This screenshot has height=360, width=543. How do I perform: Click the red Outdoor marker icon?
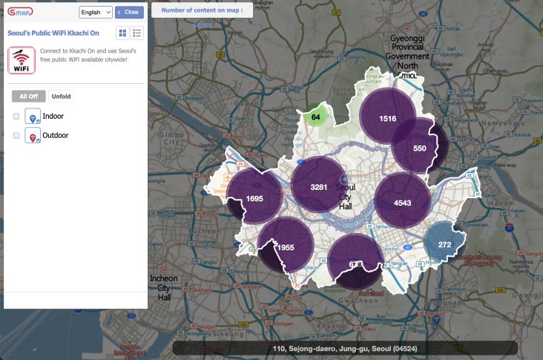click(x=33, y=136)
